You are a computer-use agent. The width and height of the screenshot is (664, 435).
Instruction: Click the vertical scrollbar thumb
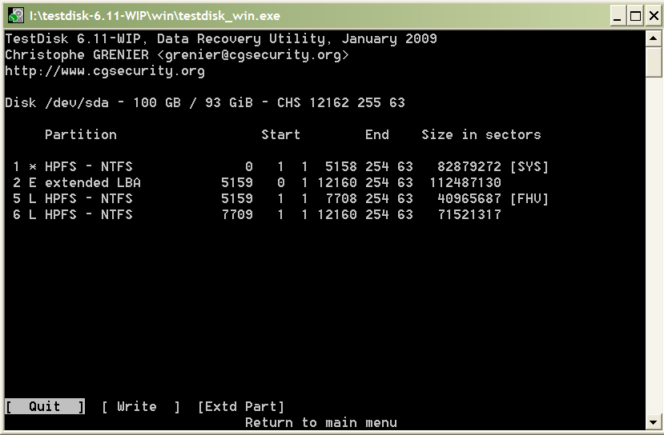pos(653,62)
